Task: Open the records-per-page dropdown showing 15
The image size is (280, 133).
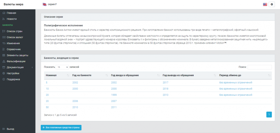Action: point(62,67)
